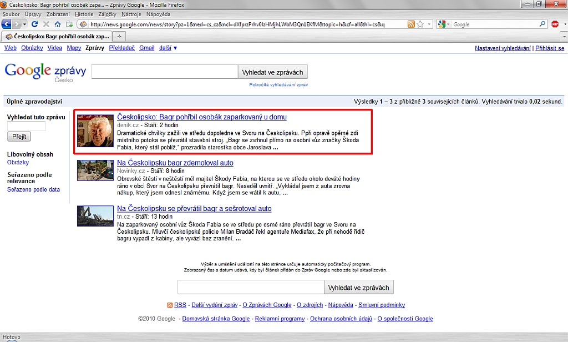Click the Adblock Plus ABP icon
This screenshot has height=342, width=568.
click(x=555, y=24)
